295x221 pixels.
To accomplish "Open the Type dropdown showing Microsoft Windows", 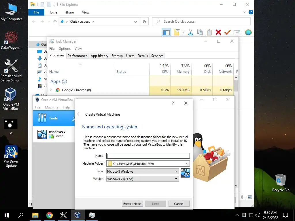I will [143, 171].
